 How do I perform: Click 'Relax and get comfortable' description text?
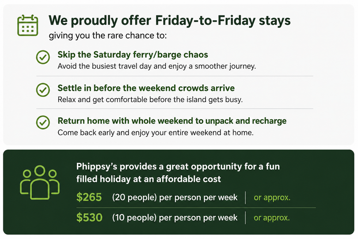pyautogui.click(x=150, y=100)
